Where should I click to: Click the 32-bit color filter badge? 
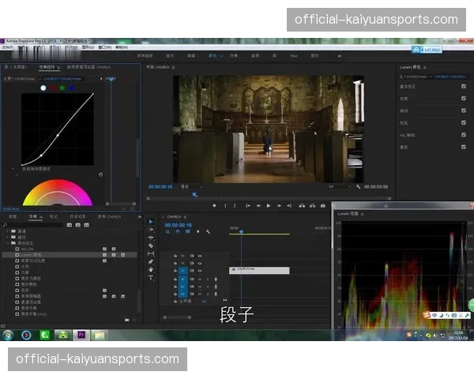(78, 225)
